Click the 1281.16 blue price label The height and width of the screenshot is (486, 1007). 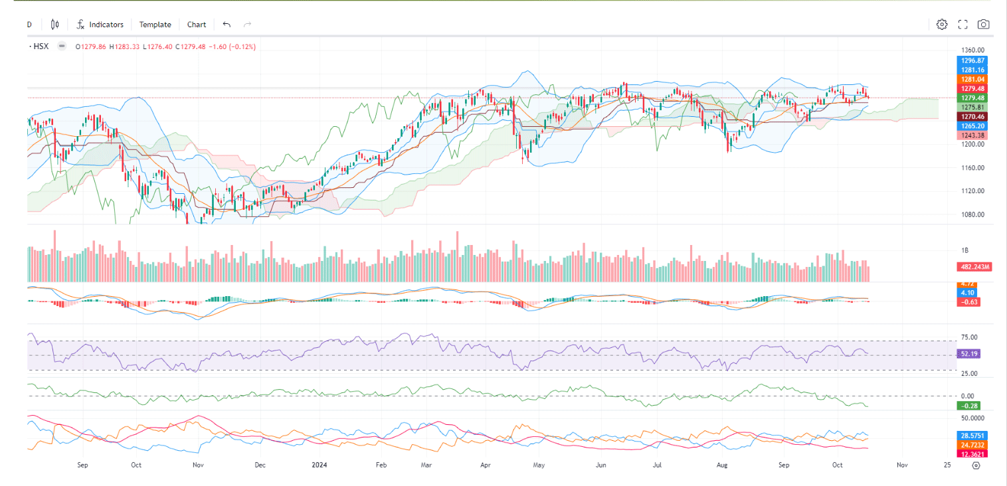tap(972, 70)
